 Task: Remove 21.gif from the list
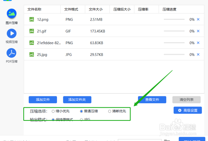(198, 31)
